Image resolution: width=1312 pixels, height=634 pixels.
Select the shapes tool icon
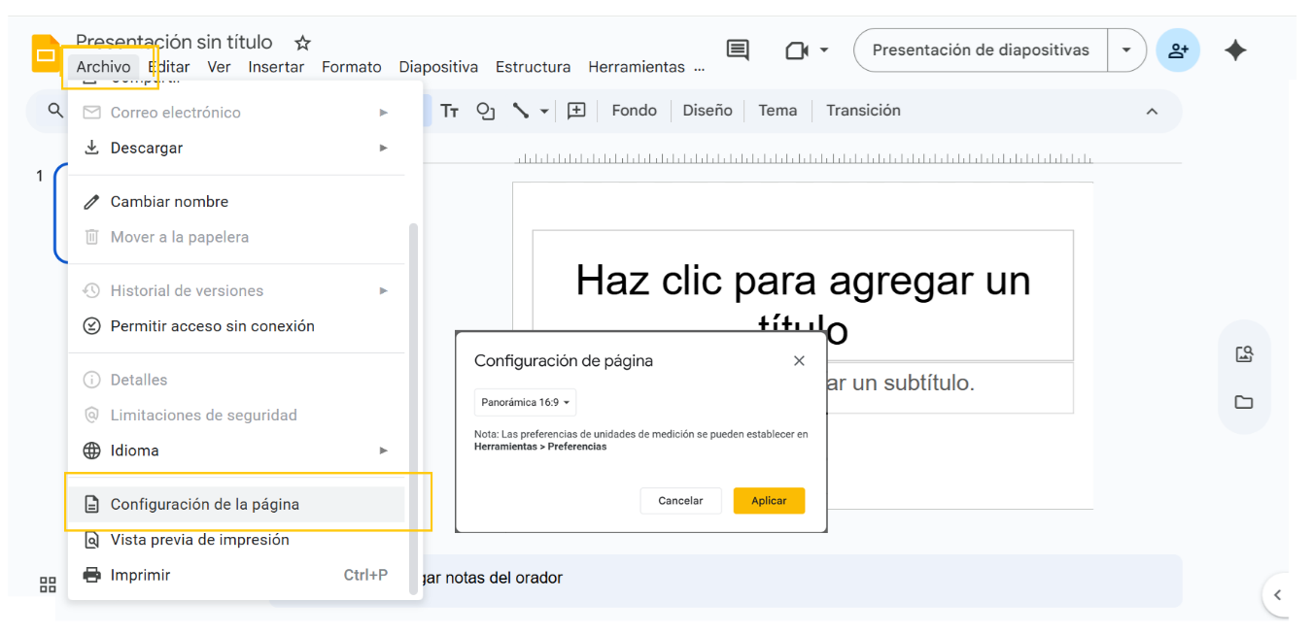[486, 111]
